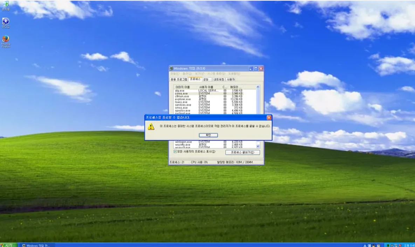Minimize the Windows 작업 관리자 window

pos(250,68)
